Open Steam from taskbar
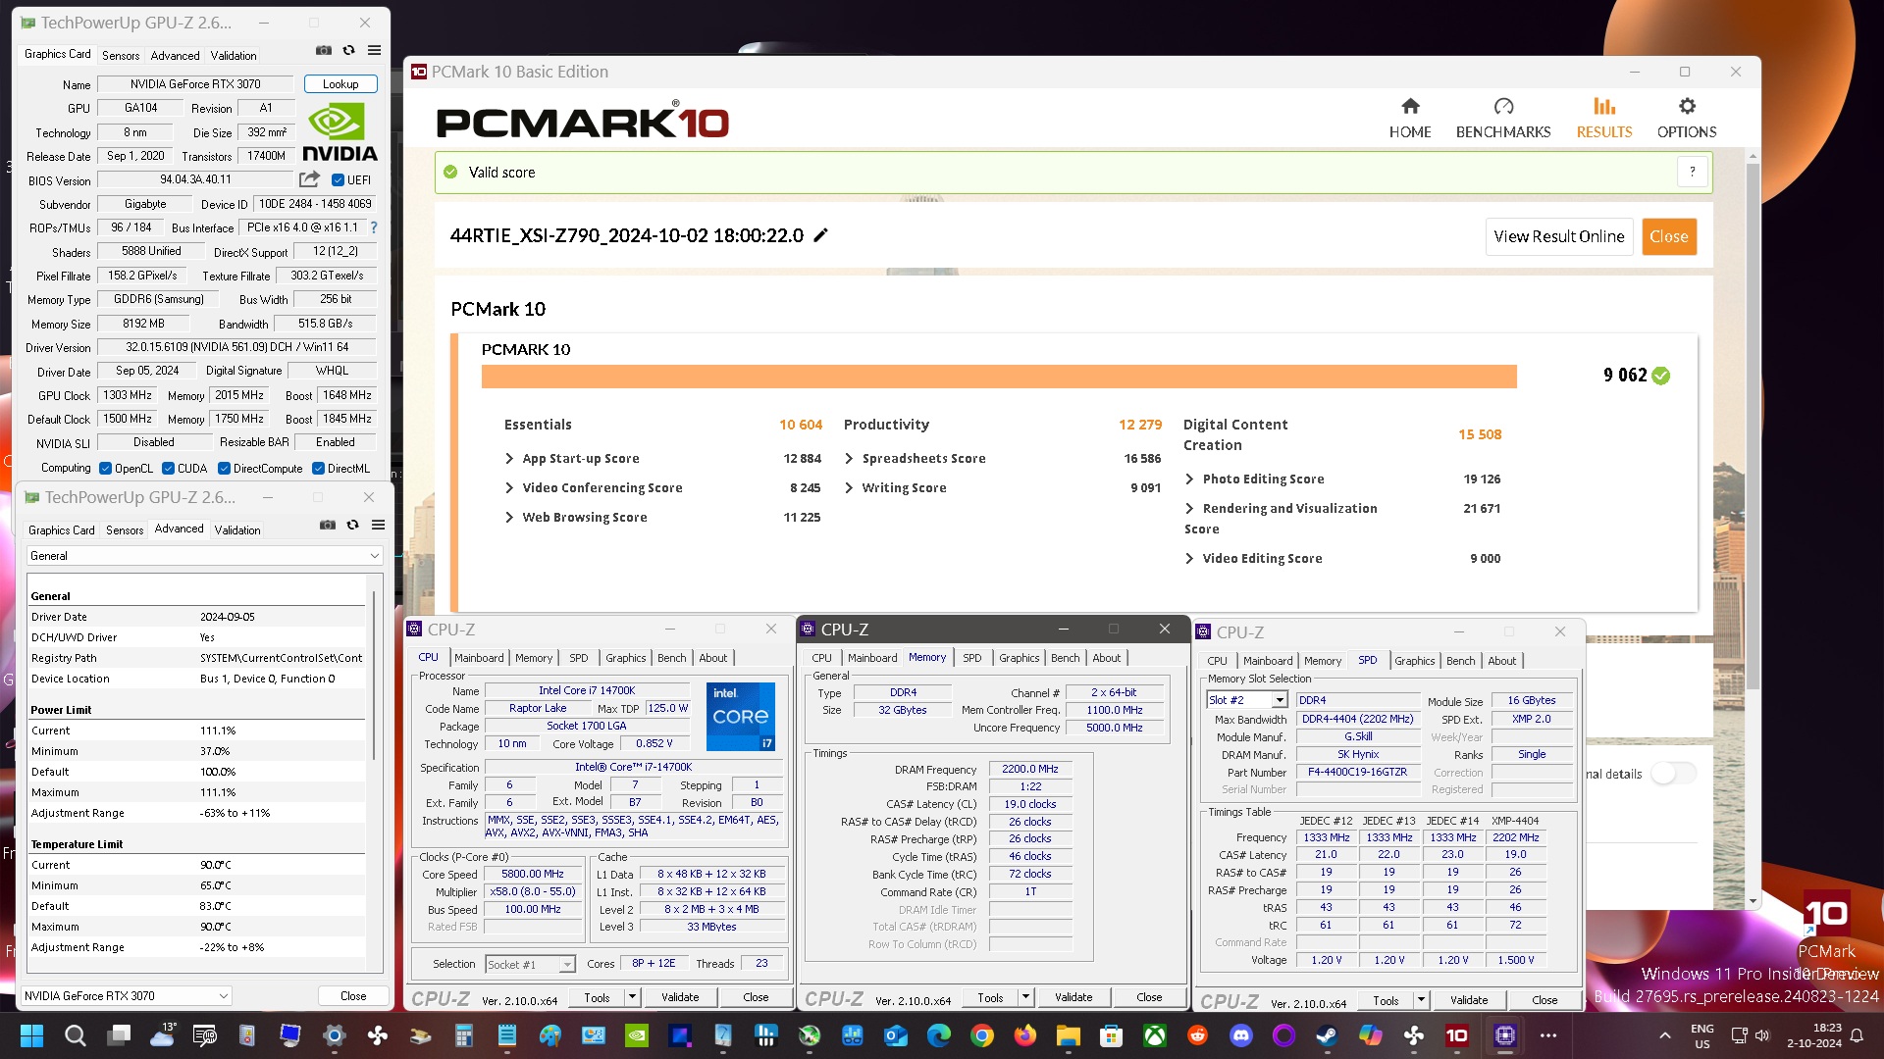 pyautogui.click(x=1327, y=1035)
